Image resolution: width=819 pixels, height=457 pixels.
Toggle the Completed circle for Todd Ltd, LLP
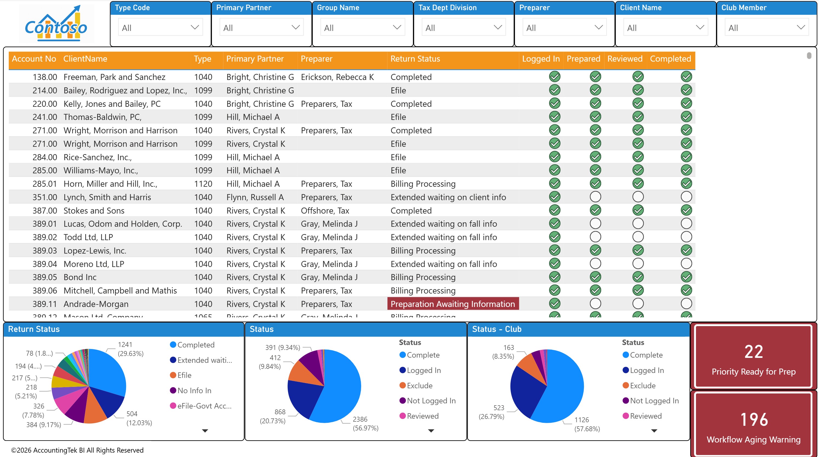pos(686,237)
